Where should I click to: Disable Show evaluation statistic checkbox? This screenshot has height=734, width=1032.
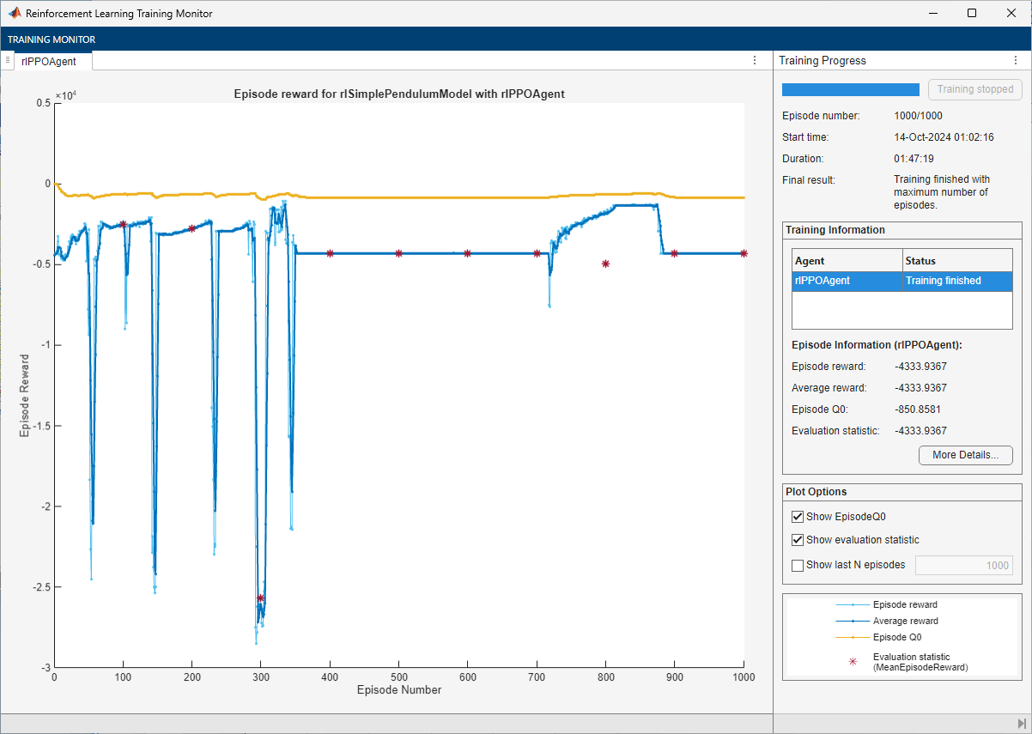pyautogui.click(x=798, y=540)
